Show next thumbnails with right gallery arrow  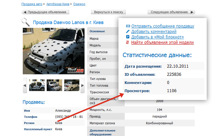coord(82,85)
